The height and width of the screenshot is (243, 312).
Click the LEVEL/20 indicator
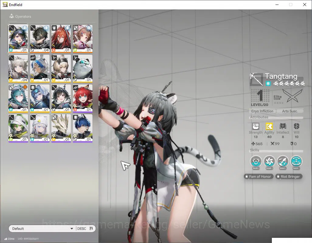tap(259, 105)
